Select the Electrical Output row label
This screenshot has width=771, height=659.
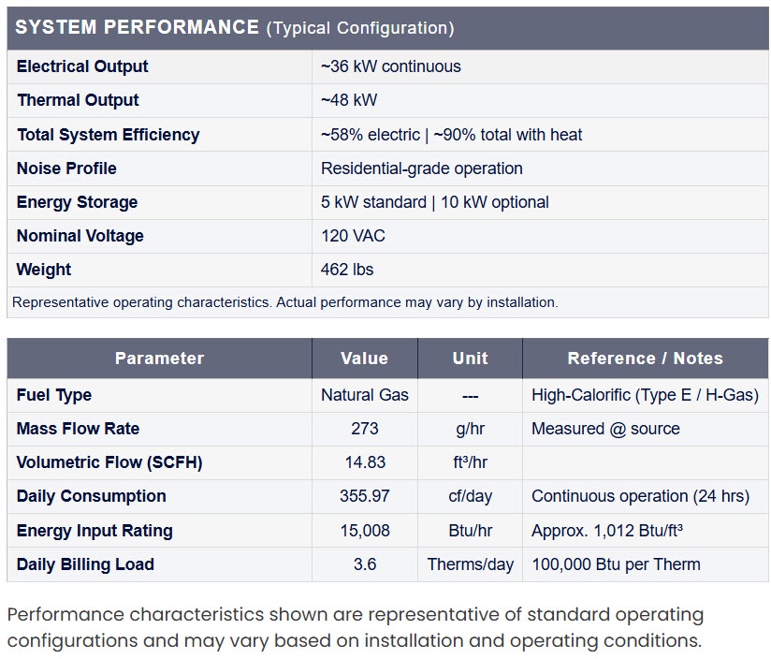(x=82, y=66)
